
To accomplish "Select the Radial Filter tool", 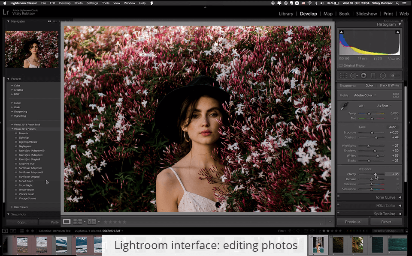I will click(383, 76).
